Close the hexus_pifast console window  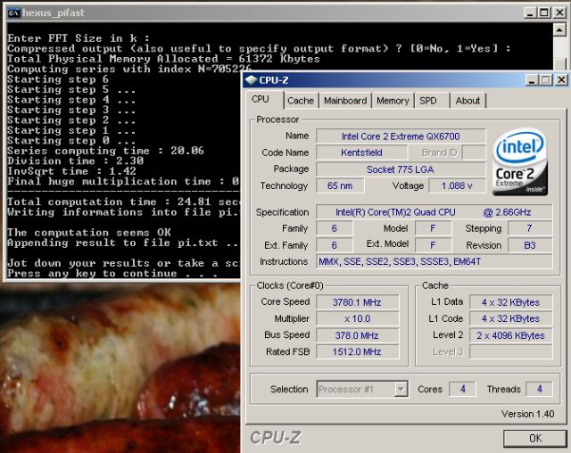[x=559, y=12]
